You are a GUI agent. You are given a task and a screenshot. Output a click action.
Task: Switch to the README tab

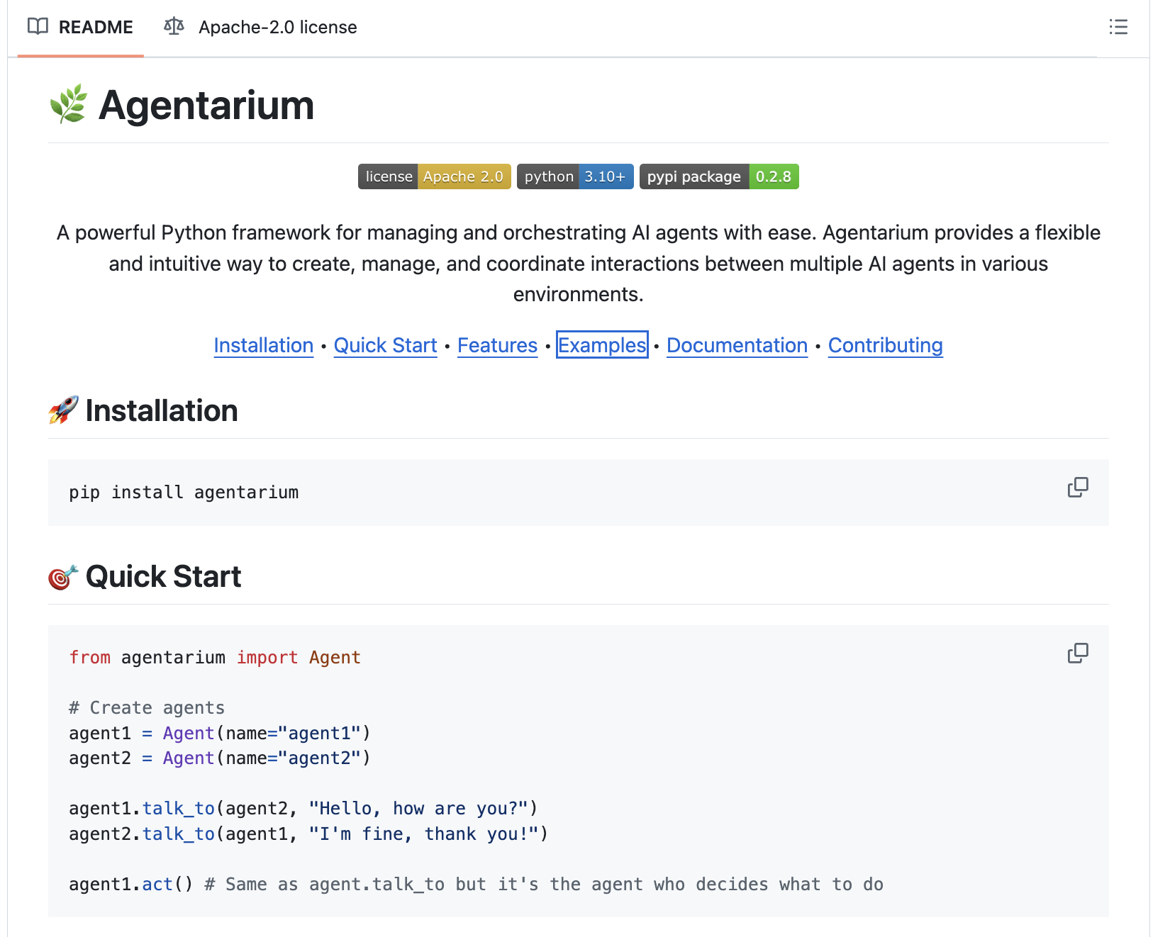(x=96, y=27)
